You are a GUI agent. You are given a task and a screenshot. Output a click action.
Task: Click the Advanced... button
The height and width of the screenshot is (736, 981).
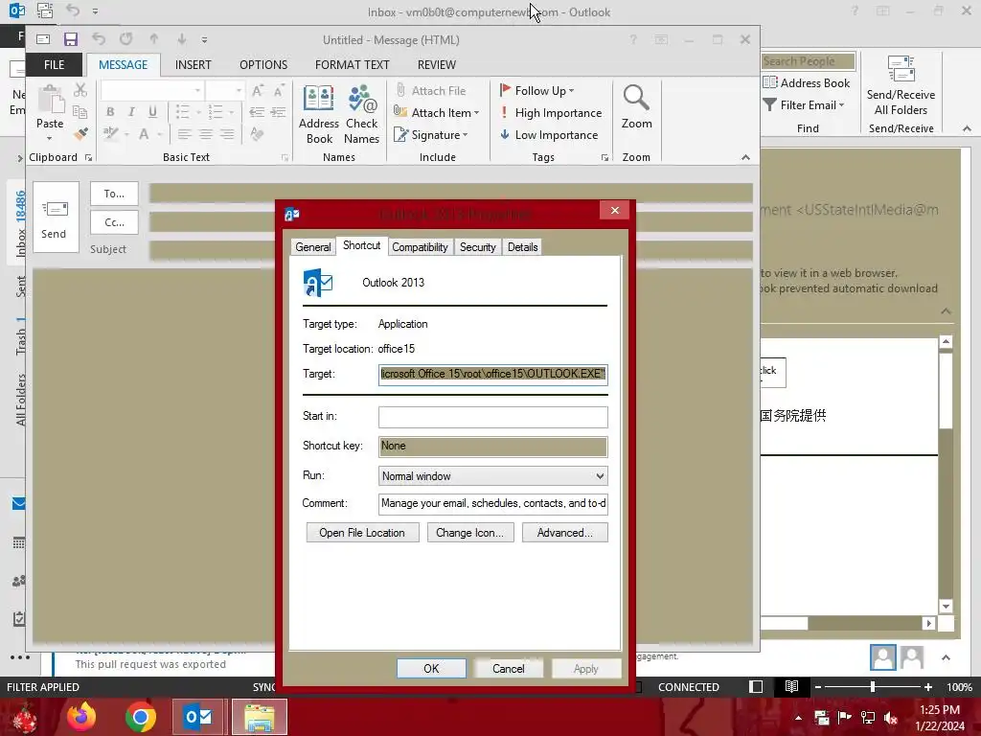tap(565, 533)
